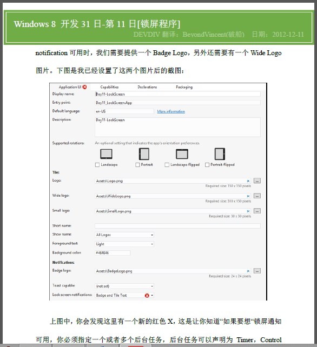The width and height of the screenshot is (317, 347).
Task: Open the Packaging tab
Action: pos(184,87)
